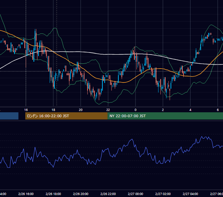Click the 2/26 20:00 time label
The width and height of the screenshot is (223, 197).
81,194
